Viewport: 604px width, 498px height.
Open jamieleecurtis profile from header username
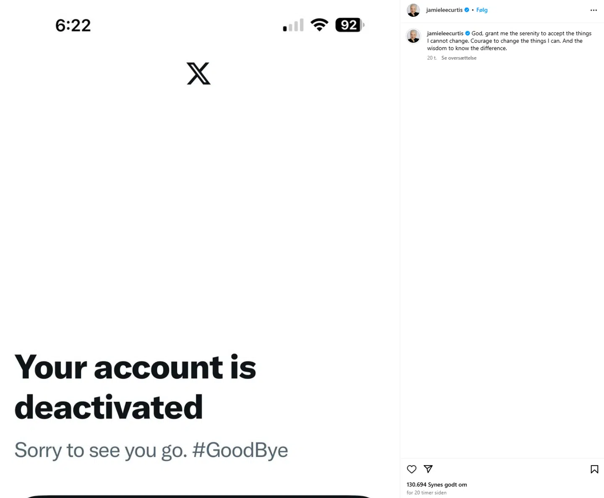[x=444, y=10]
